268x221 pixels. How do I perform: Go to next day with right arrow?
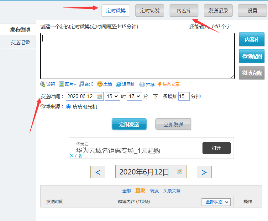(x=204, y=172)
